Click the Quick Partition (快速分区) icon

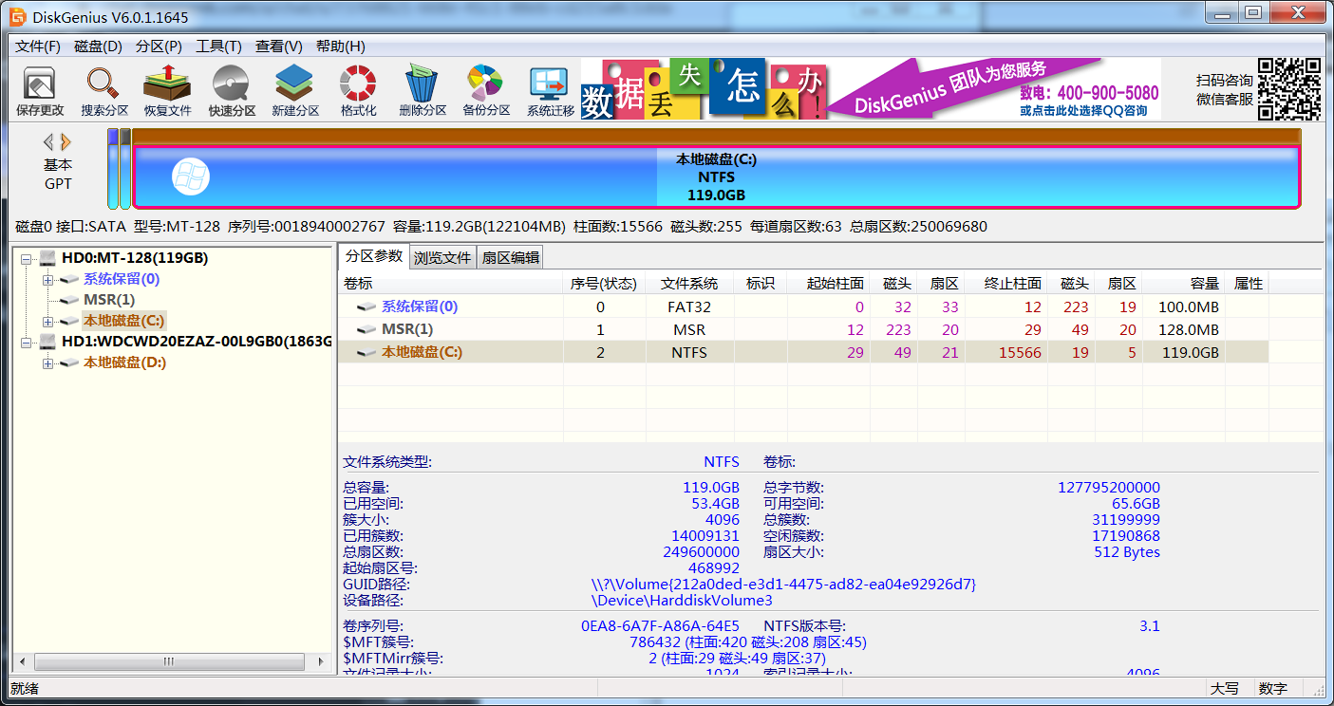click(232, 91)
